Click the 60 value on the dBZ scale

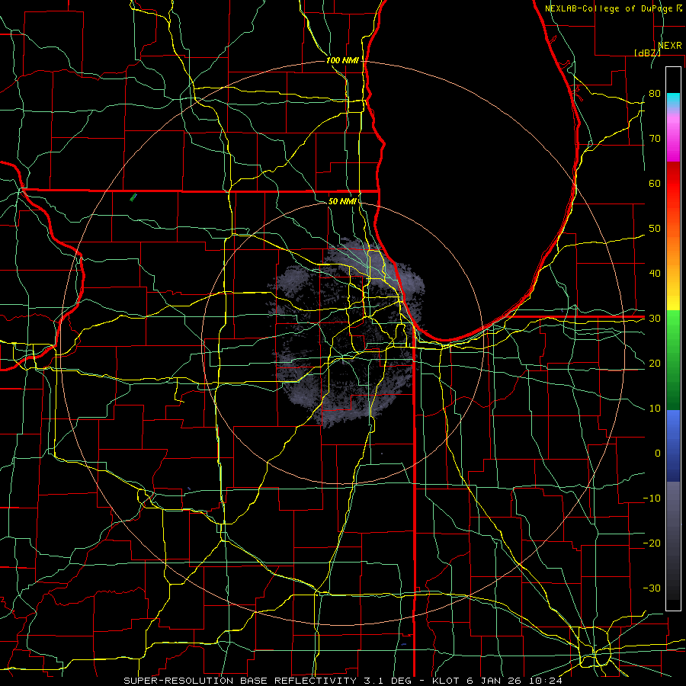(655, 183)
